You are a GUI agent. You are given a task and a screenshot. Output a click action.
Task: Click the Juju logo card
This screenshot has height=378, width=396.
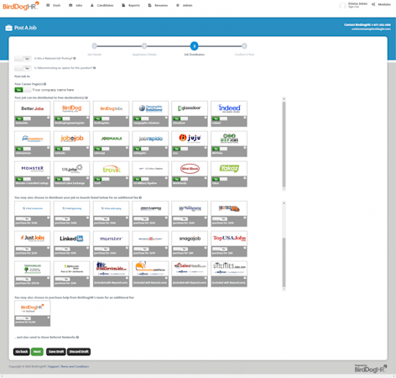point(190,139)
